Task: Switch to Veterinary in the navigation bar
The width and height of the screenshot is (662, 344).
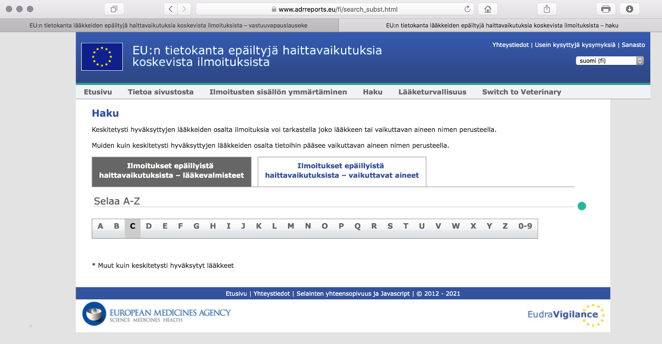Action: point(521,92)
